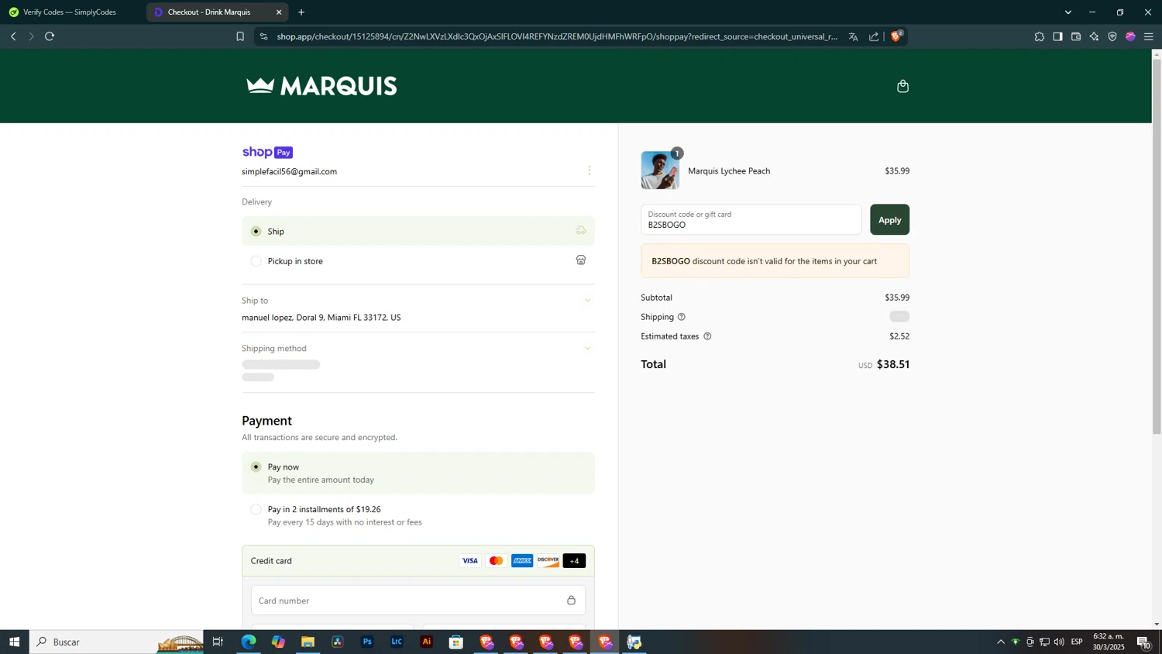The height and width of the screenshot is (654, 1162).
Task: Click into the Card number field
Action: [x=418, y=601]
